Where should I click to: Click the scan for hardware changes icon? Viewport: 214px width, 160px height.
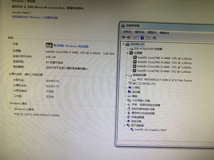[x=154, y=38]
